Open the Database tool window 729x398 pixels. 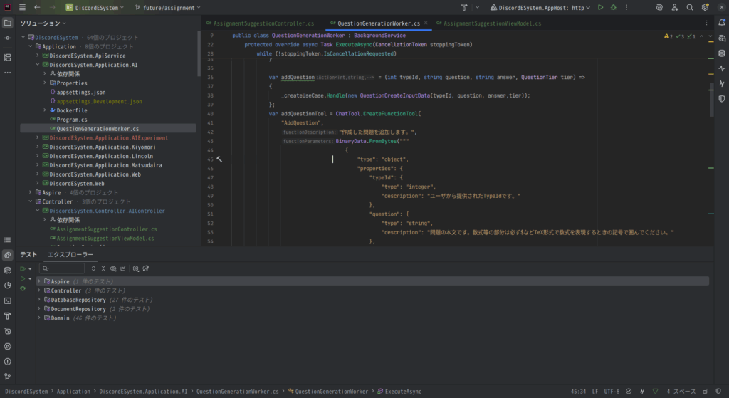[x=721, y=53]
